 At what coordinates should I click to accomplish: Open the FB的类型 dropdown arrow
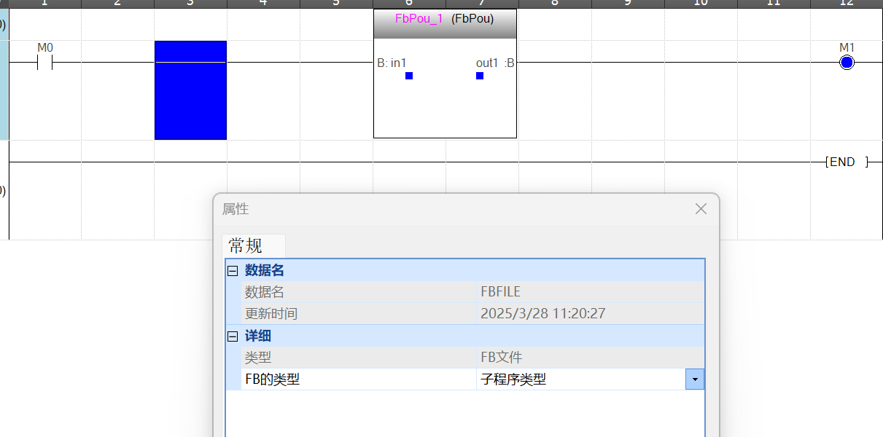pos(695,379)
